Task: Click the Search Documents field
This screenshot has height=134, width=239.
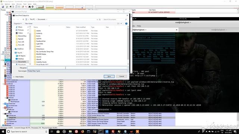Action: coord(115,19)
